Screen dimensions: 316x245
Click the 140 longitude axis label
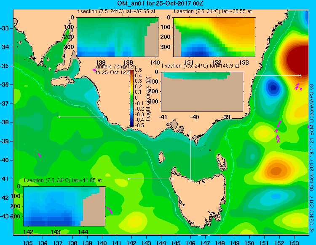tap(102, 243)
